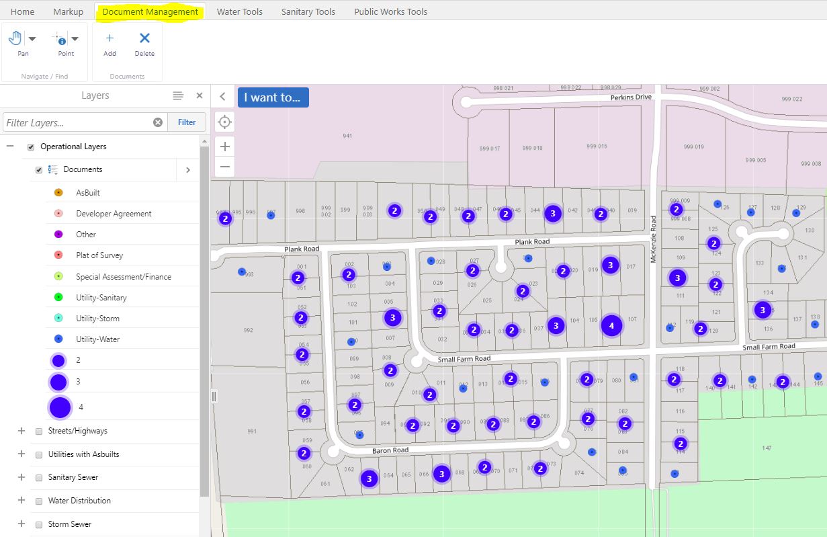Toggle the Operational Layers checkbox
827x537 pixels.
(x=31, y=147)
